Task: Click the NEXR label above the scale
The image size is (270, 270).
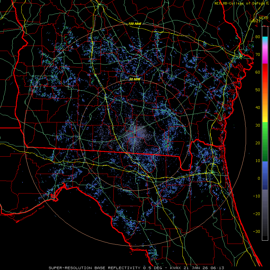Action: tap(264, 18)
